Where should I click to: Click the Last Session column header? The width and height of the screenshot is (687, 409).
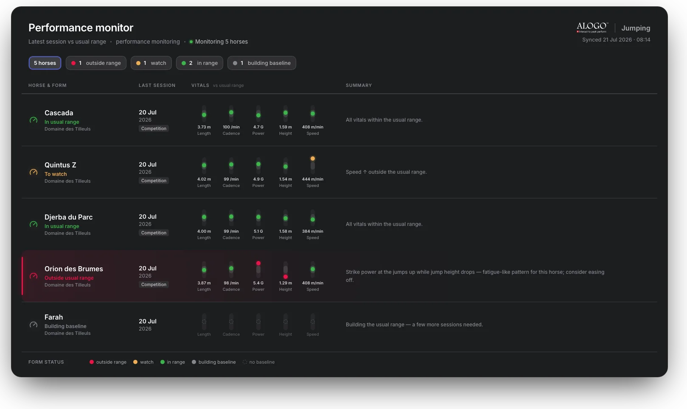pos(157,86)
